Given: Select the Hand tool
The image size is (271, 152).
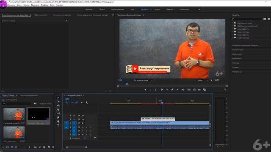Looking at the screenshot, I should (58, 121).
